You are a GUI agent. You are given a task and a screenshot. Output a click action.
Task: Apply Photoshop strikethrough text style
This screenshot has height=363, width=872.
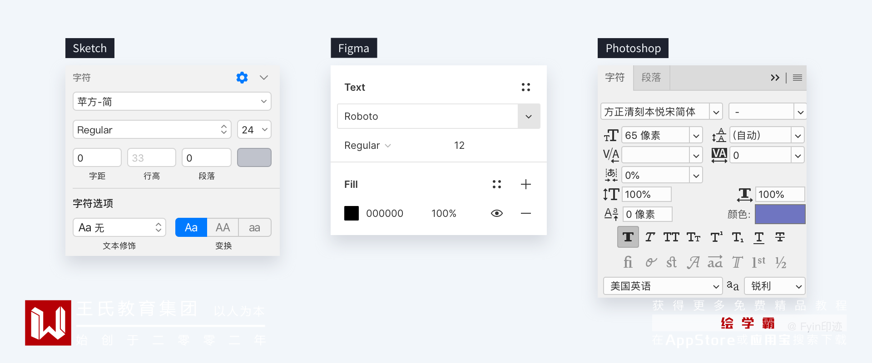780,237
